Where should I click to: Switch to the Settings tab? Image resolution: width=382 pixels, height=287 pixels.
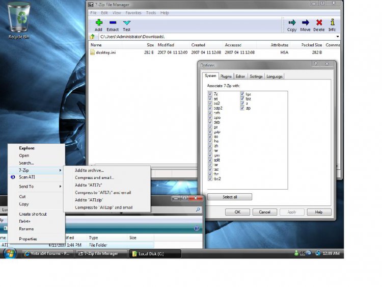pyautogui.click(x=256, y=76)
